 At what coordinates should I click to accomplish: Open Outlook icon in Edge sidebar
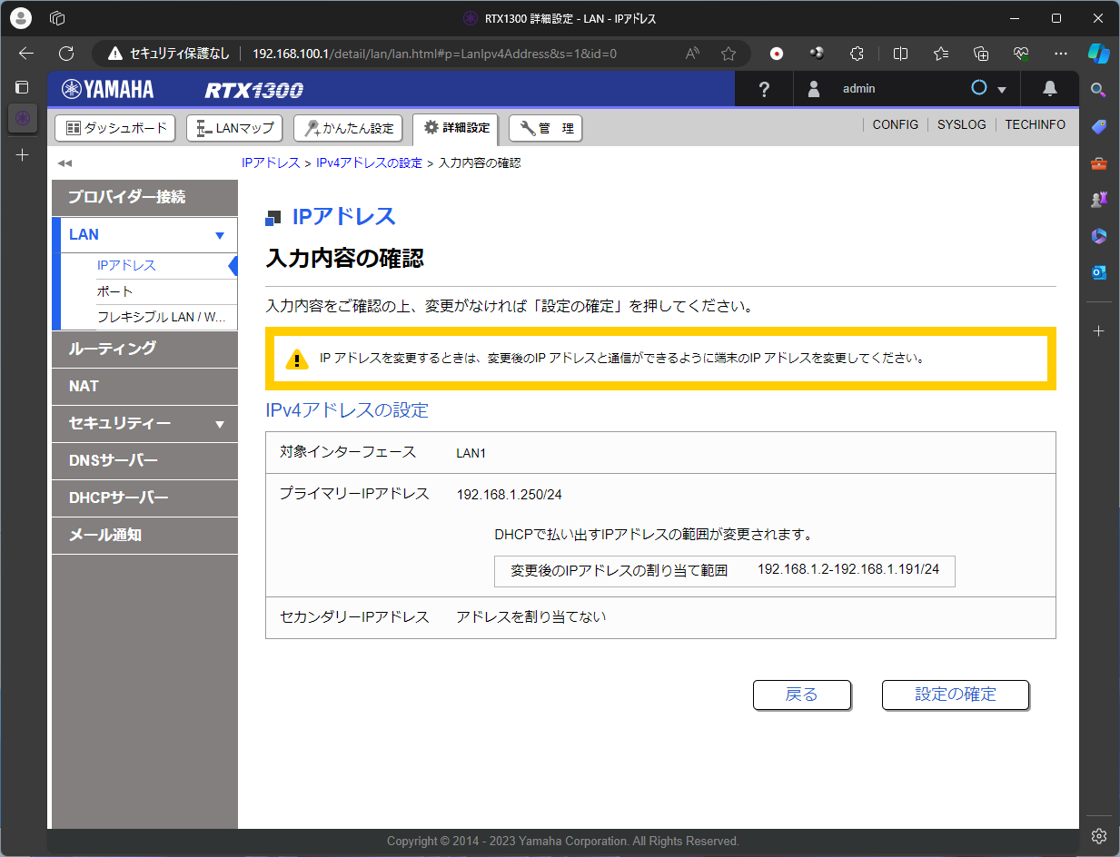[x=1099, y=272]
